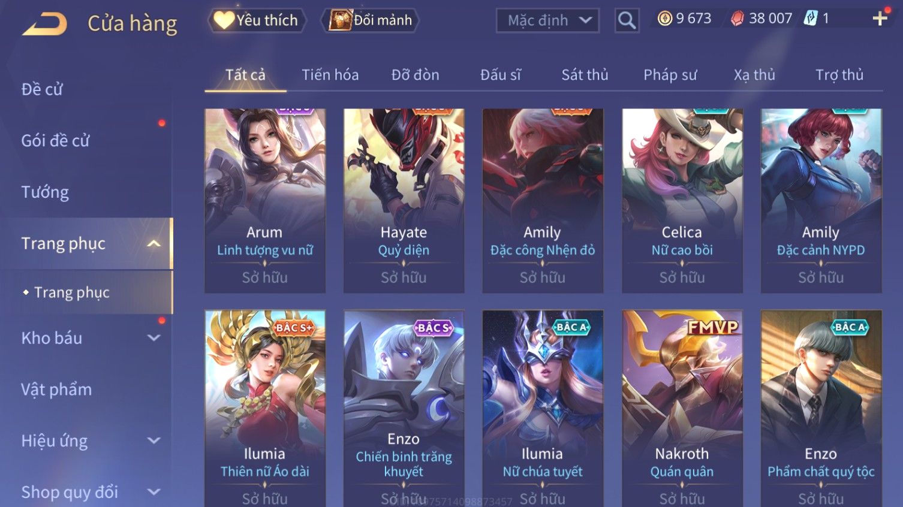903x507 pixels.
Task: Select the Sát thủ tab
Action: pos(585,75)
